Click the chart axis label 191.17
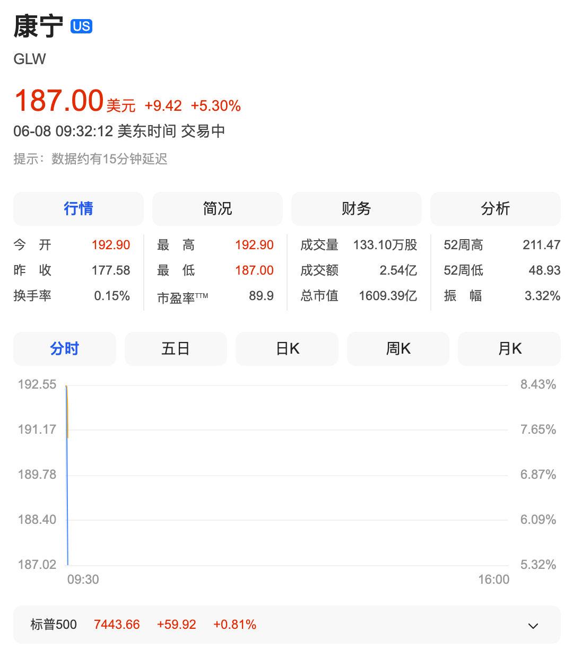 pos(37,429)
